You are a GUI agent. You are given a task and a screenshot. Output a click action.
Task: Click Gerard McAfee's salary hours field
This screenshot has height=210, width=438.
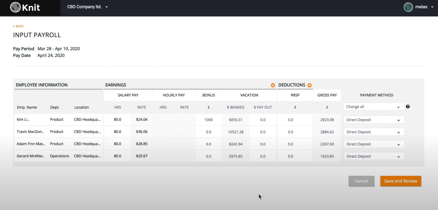117,156
